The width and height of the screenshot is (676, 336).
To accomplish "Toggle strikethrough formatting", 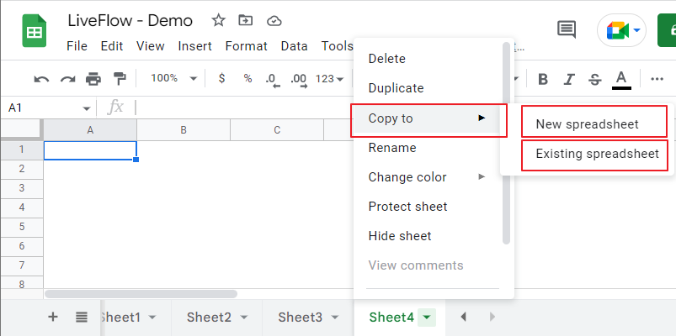I will (x=594, y=79).
